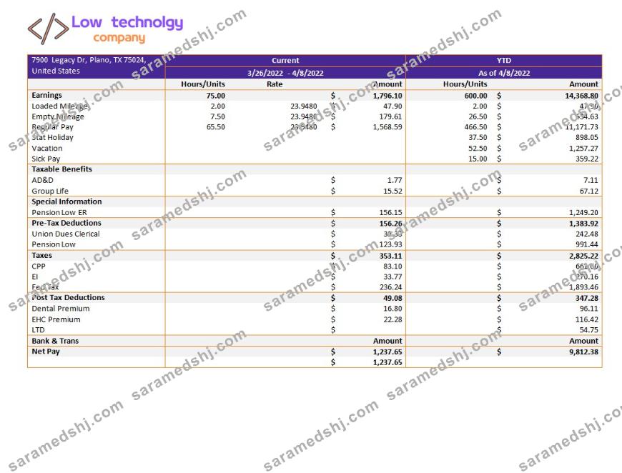Click the 'Post Tax Deductions' section heading

[x=68, y=297]
